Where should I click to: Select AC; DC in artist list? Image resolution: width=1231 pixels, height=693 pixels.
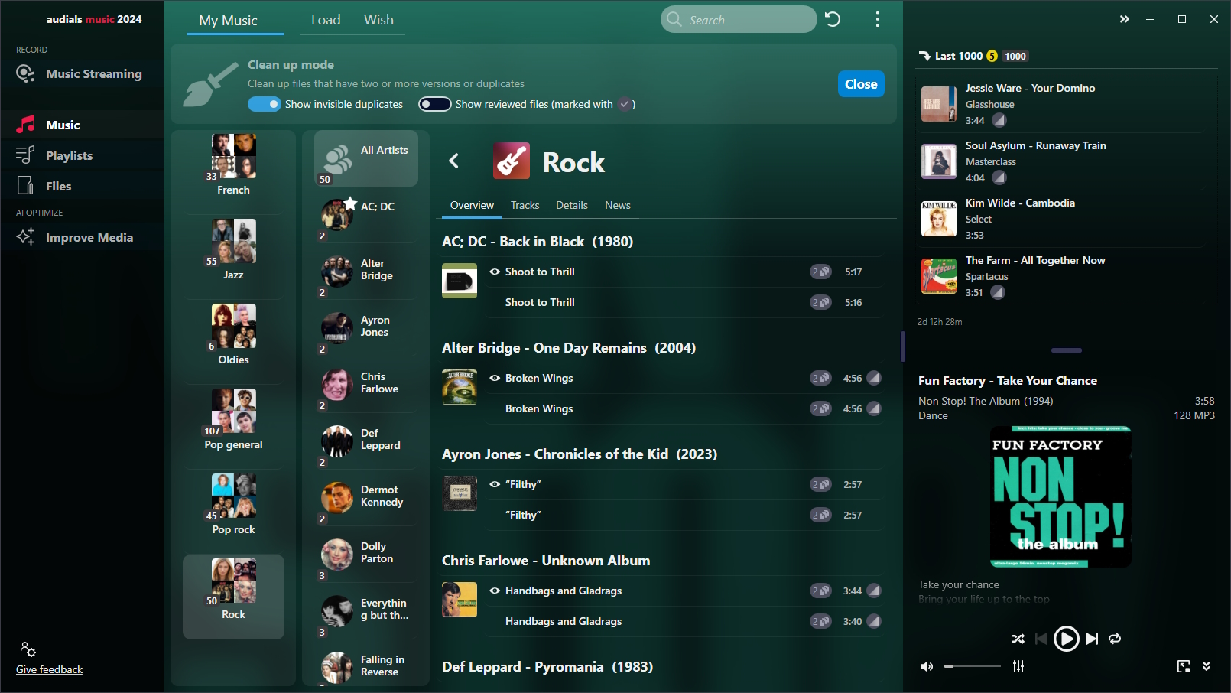click(x=366, y=216)
